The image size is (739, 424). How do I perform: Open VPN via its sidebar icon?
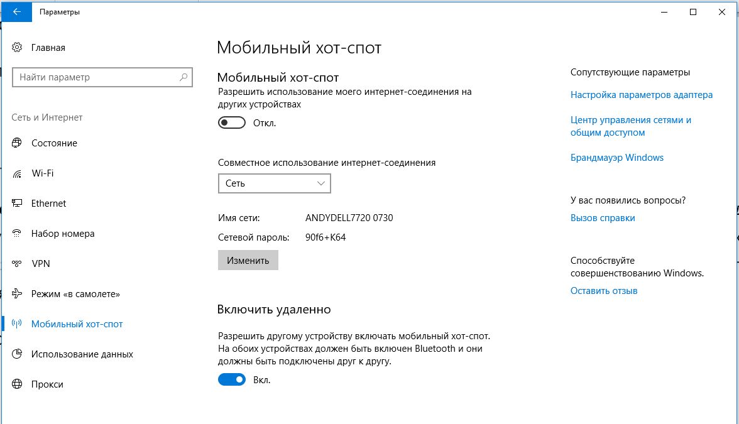point(17,263)
